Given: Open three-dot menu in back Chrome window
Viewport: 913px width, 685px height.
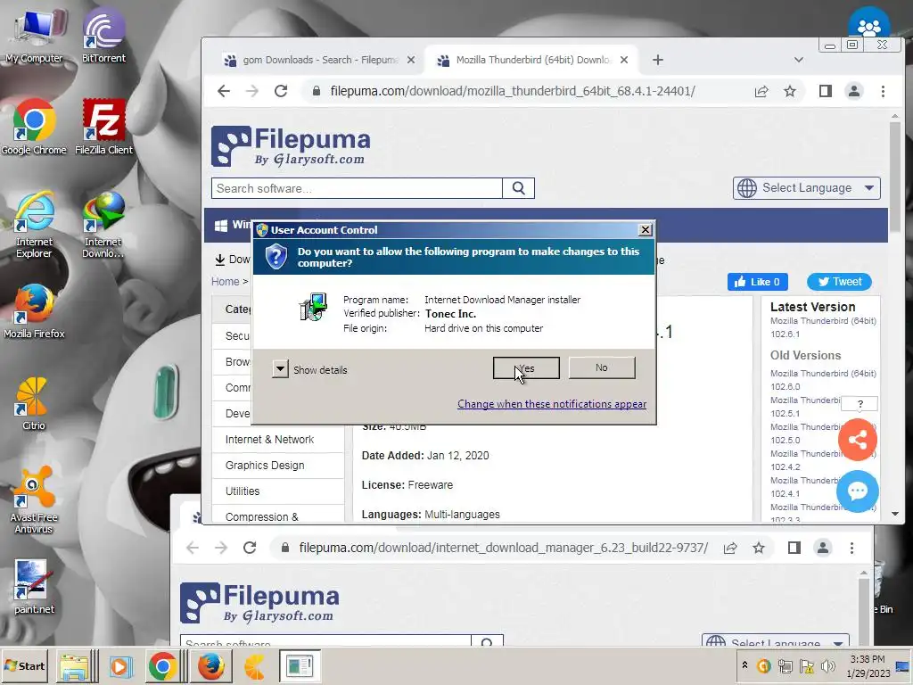Looking at the screenshot, I should pos(851,549).
